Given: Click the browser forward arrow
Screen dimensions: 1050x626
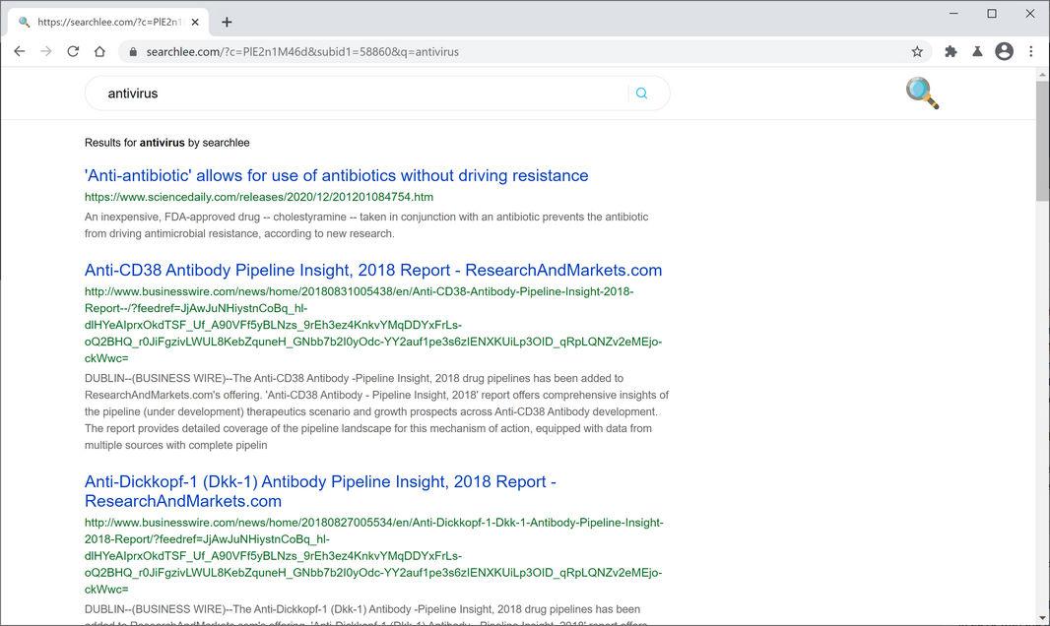Looking at the screenshot, I should pos(45,51).
